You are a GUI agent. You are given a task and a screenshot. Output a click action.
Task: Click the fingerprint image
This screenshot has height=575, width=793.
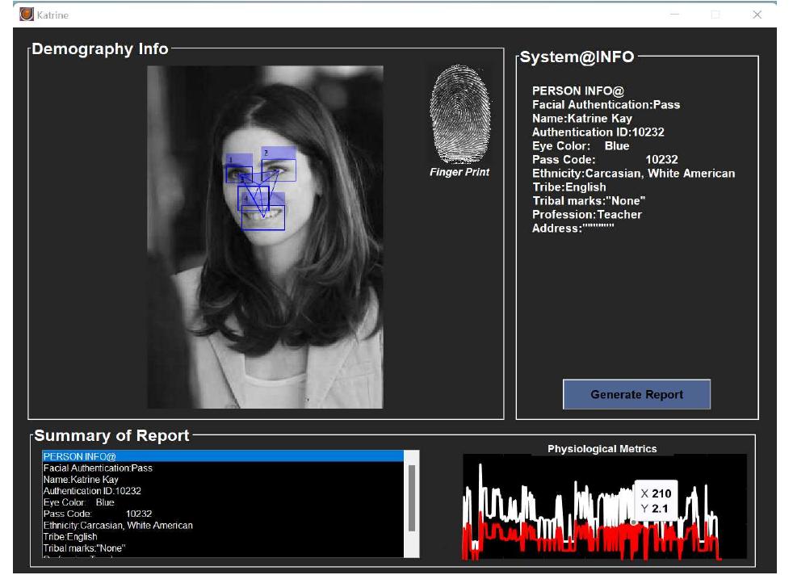[459, 115]
